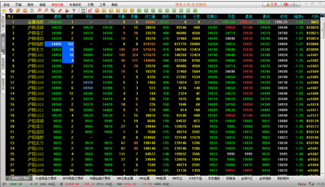Open the home page house icon
This screenshot has height=187, width=325.
pyautogui.click(x=11, y=10)
